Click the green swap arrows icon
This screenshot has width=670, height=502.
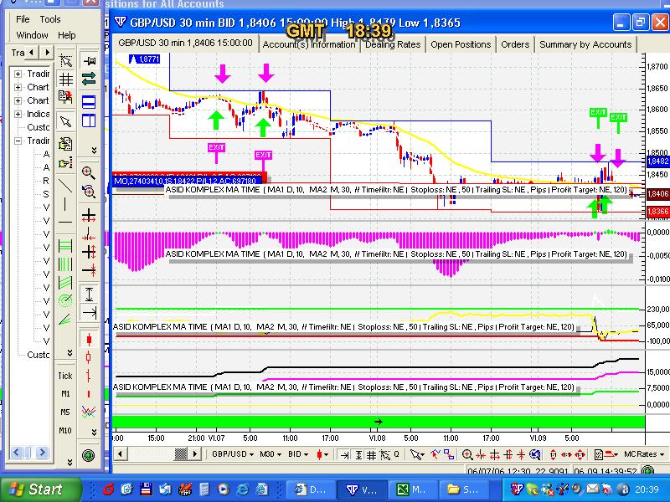[x=89, y=79]
